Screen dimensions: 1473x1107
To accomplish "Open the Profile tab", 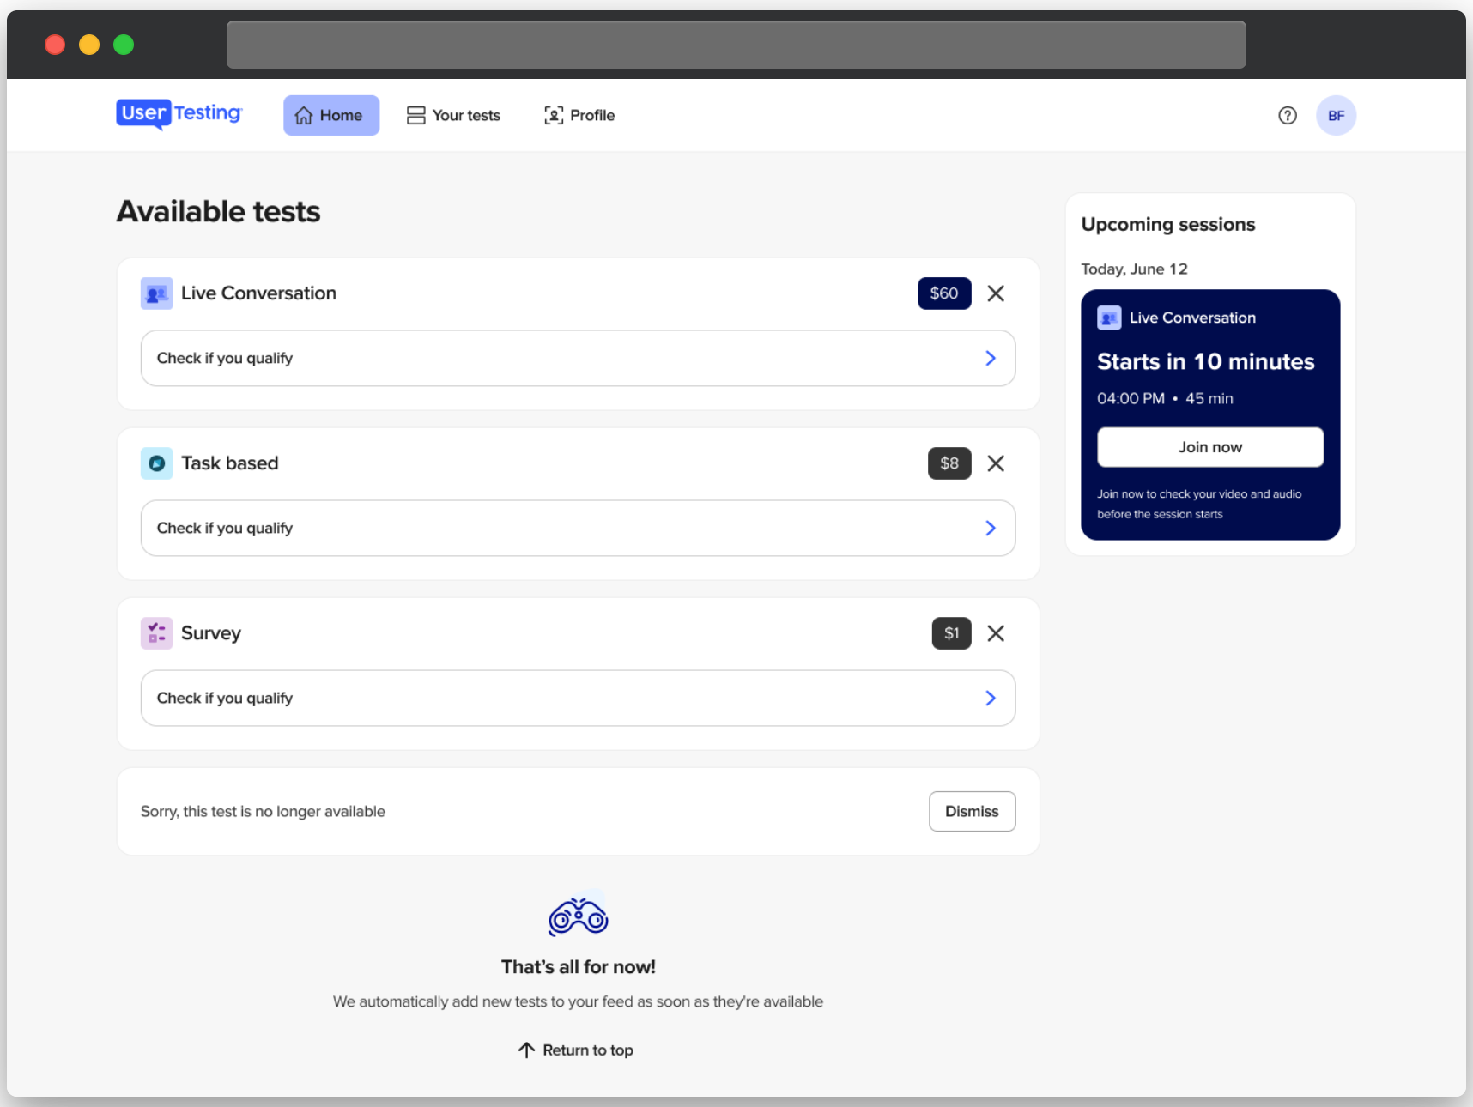I will 579,115.
